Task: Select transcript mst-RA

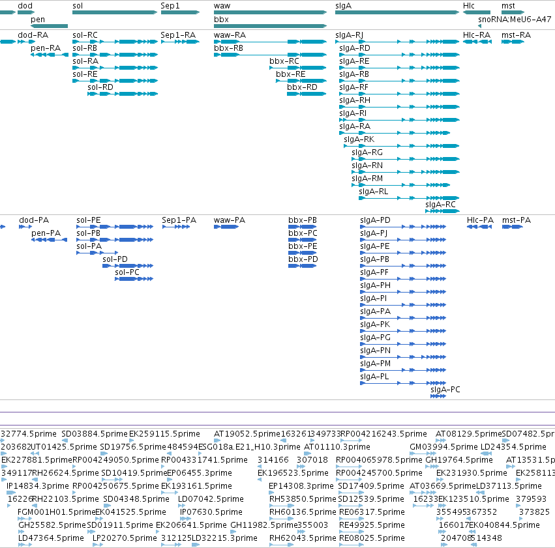Action: [x=516, y=35]
